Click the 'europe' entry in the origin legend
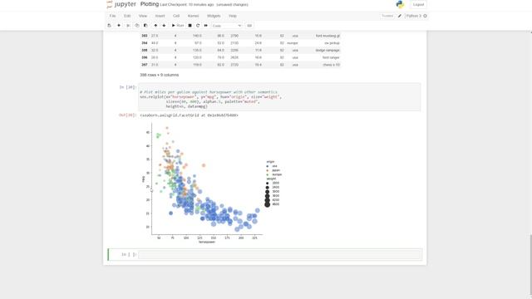The image size is (532, 299). coord(277,174)
